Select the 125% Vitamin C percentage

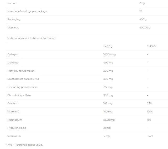point(150,112)
